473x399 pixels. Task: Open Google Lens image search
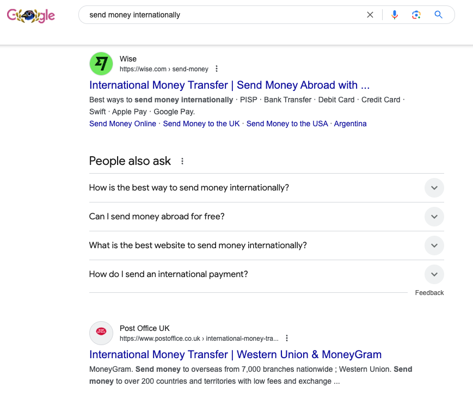pyautogui.click(x=416, y=15)
